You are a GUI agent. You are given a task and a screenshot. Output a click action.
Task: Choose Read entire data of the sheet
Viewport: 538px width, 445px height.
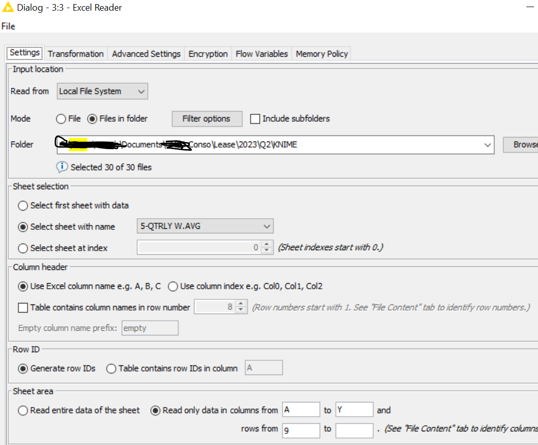(23, 410)
